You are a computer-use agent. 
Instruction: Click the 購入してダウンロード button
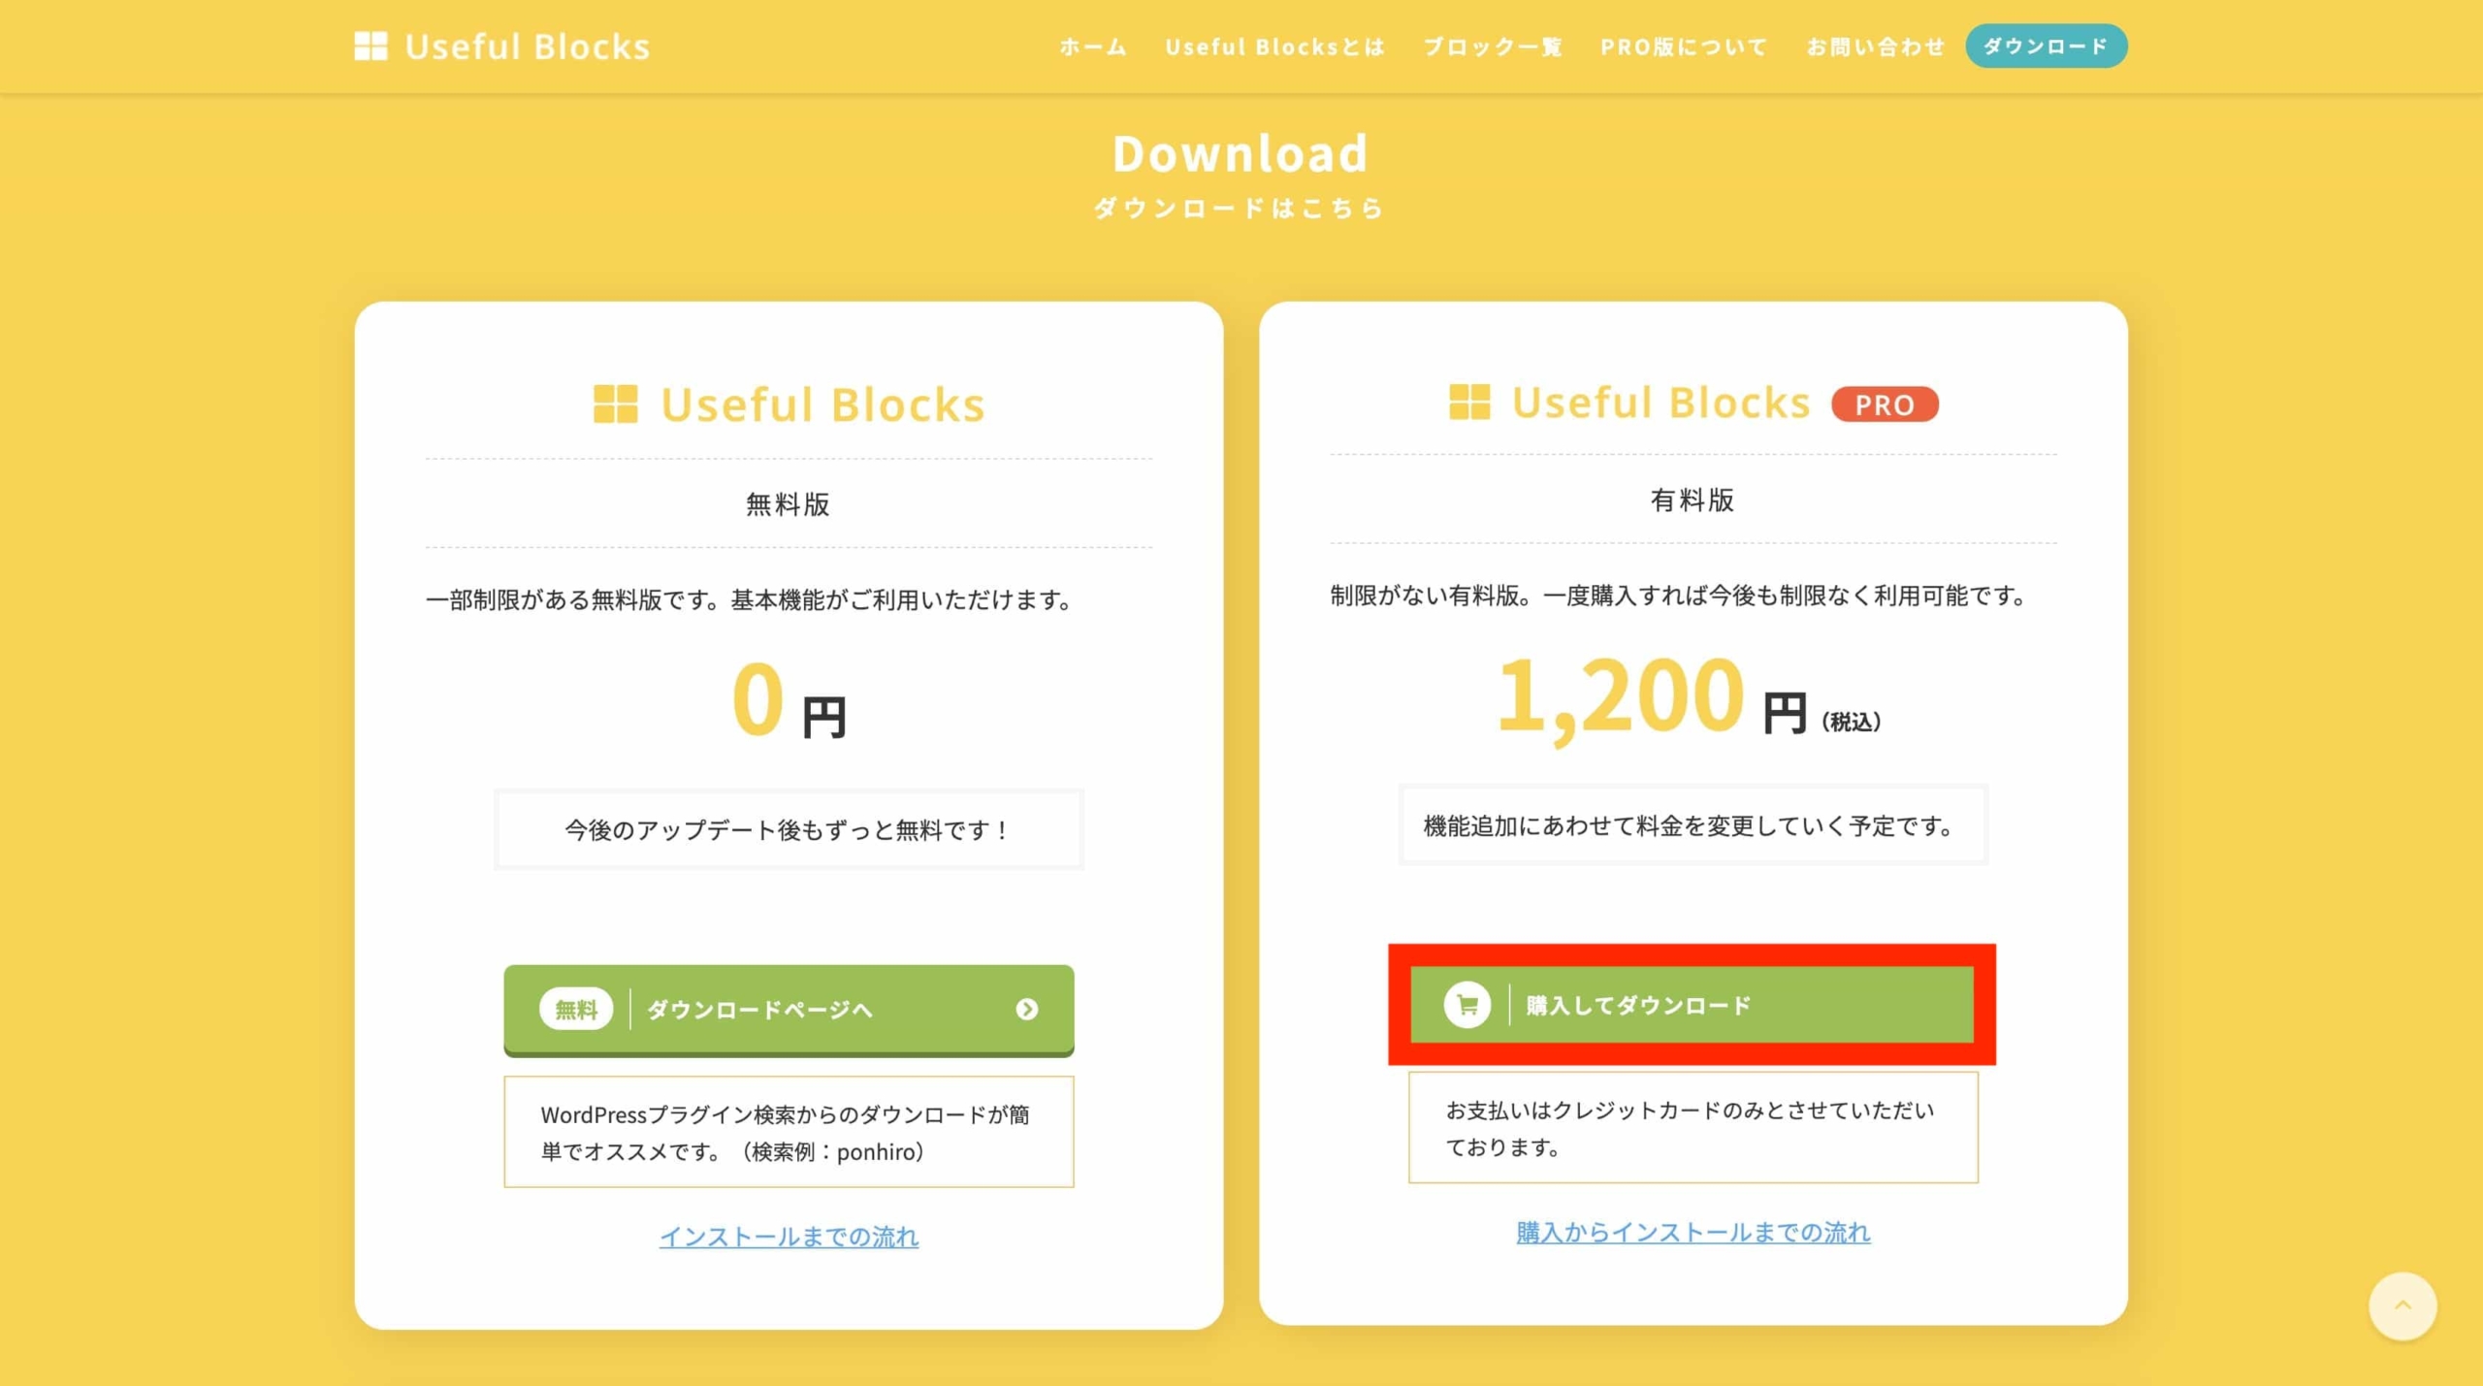click(1692, 1005)
